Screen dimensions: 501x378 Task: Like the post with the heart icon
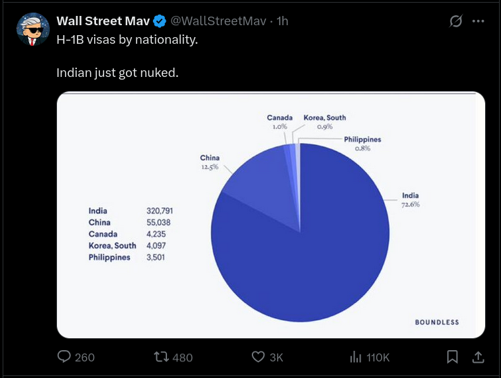coord(258,357)
